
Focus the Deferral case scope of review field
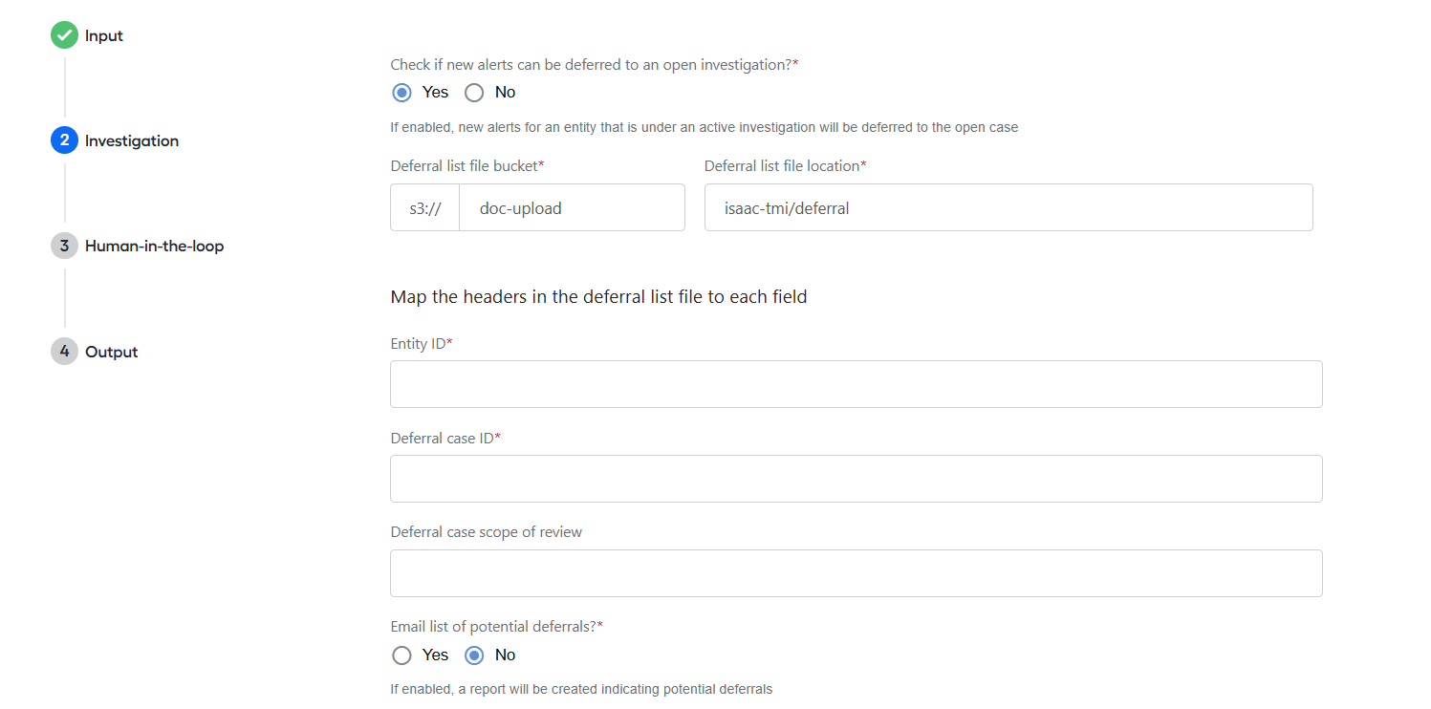(x=856, y=573)
